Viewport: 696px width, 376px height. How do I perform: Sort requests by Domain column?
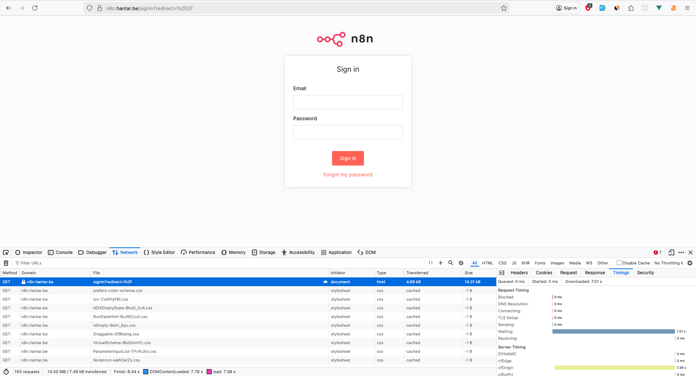(x=55, y=273)
